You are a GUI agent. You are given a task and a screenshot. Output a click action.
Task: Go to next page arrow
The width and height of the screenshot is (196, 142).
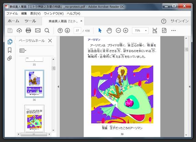pyautogui.click(x=68, y=30)
